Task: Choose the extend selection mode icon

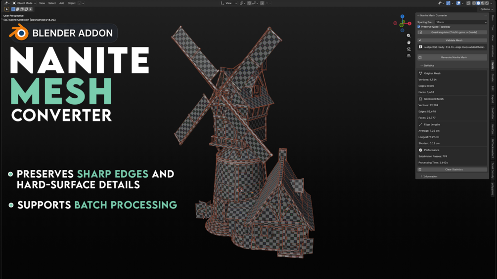Action: [x=17, y=9]
